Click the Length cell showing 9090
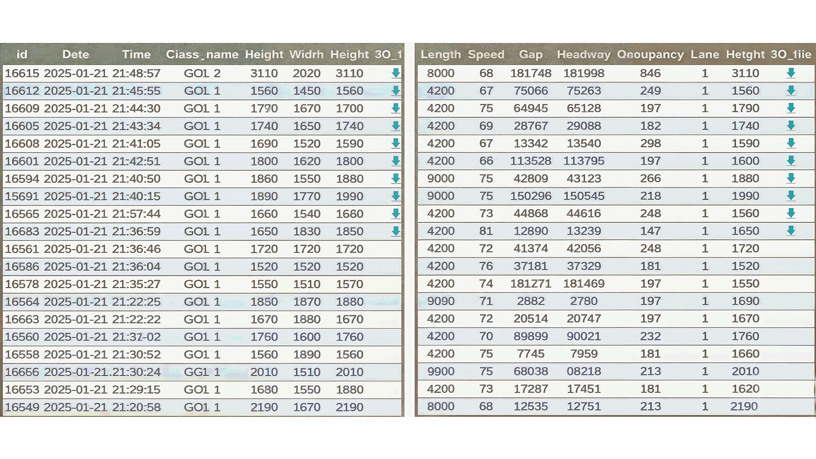The width and height of the screenshot is (816, 459). click(x=441, y=301)
